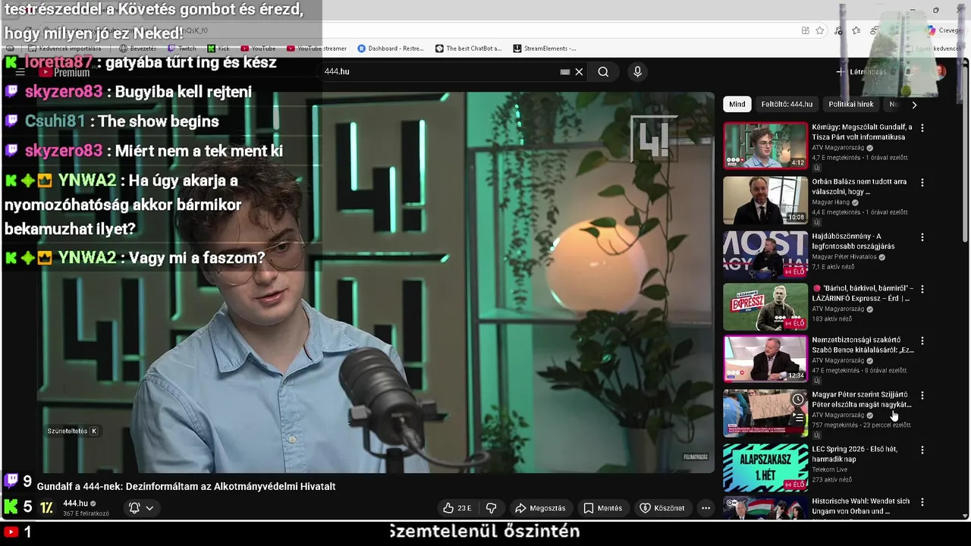This screenshot has width=971, height=546.
Task: Like the video with thumbs-up
Action: [x=457, y=508]
